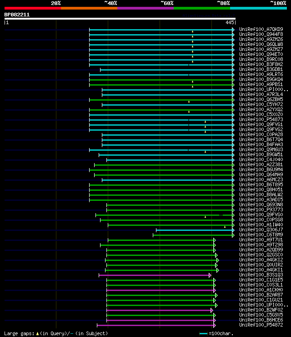This screenshot has height=337, width=291.
Task: Open the UniRef100_B9RC08 hit label
Action: (x=261, y=59)
